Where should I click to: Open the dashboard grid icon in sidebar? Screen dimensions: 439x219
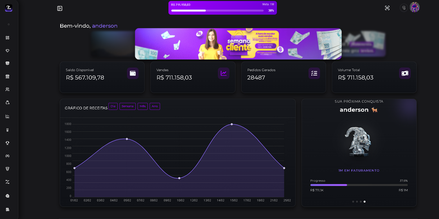tap(7, 38)
